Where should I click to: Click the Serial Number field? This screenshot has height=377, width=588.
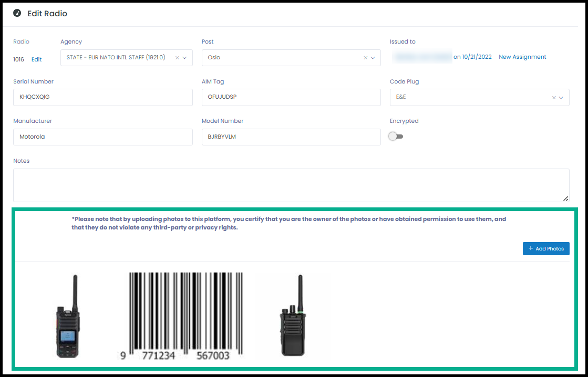pos(103,97)
